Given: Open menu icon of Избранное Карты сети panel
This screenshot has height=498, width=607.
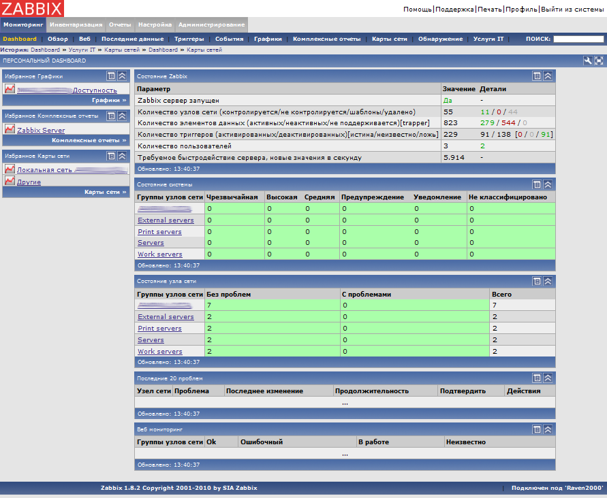Looking at the screenshot, I should pyautogui.click(x=111, y=156).
